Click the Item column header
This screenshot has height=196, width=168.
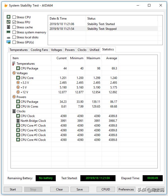(x=31, y=58)
